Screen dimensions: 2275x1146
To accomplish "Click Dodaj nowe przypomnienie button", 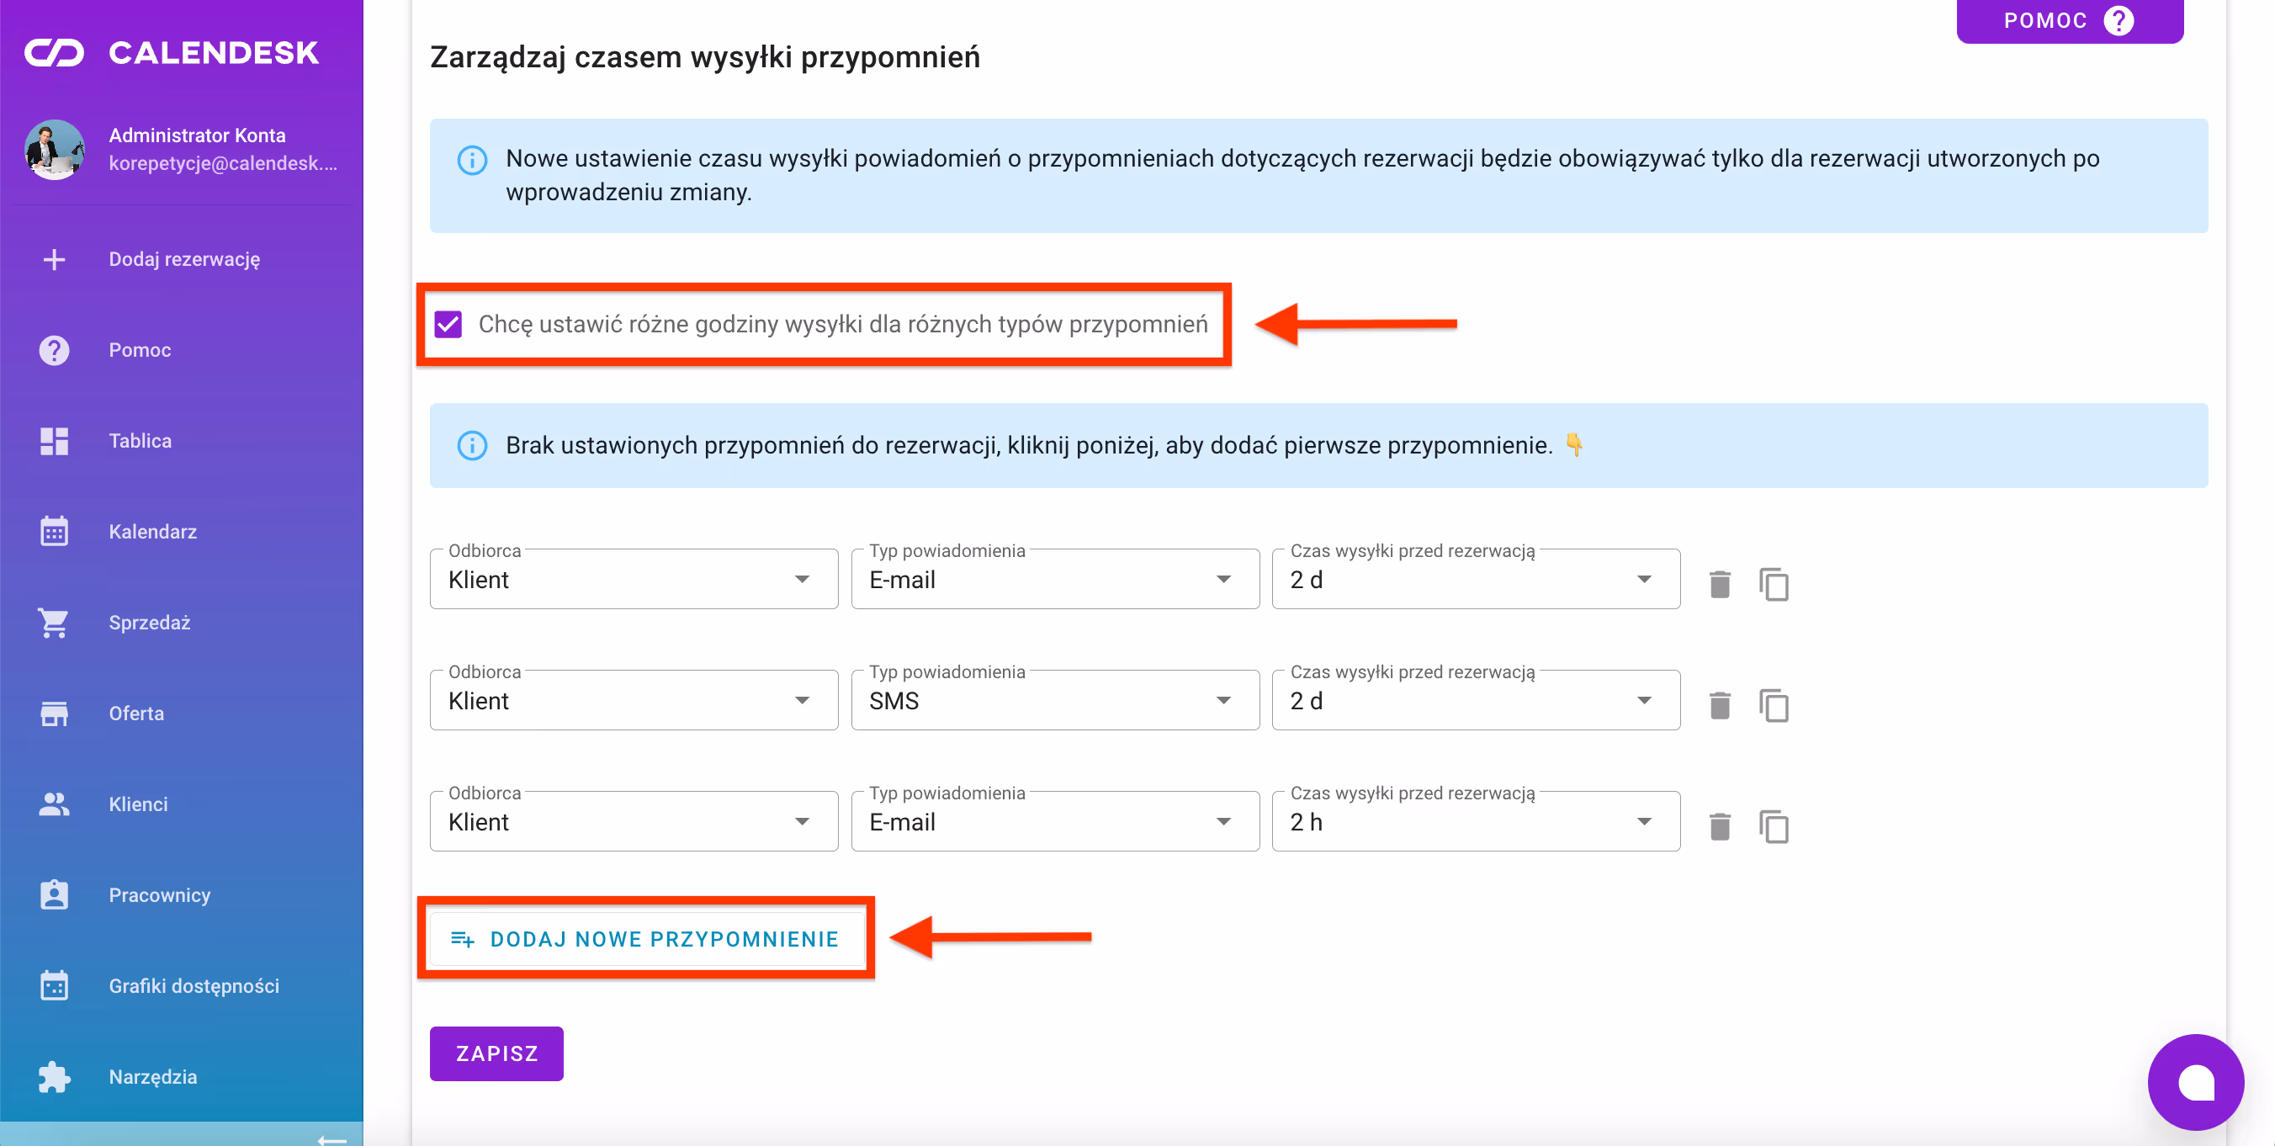I will tap(645, 938).
